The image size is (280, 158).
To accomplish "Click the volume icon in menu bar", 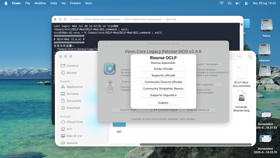I will tap(237, 3).
